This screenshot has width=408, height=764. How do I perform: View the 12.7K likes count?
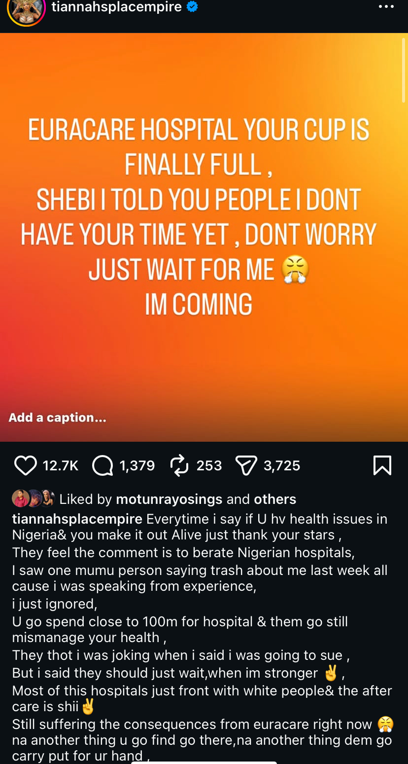61,465
